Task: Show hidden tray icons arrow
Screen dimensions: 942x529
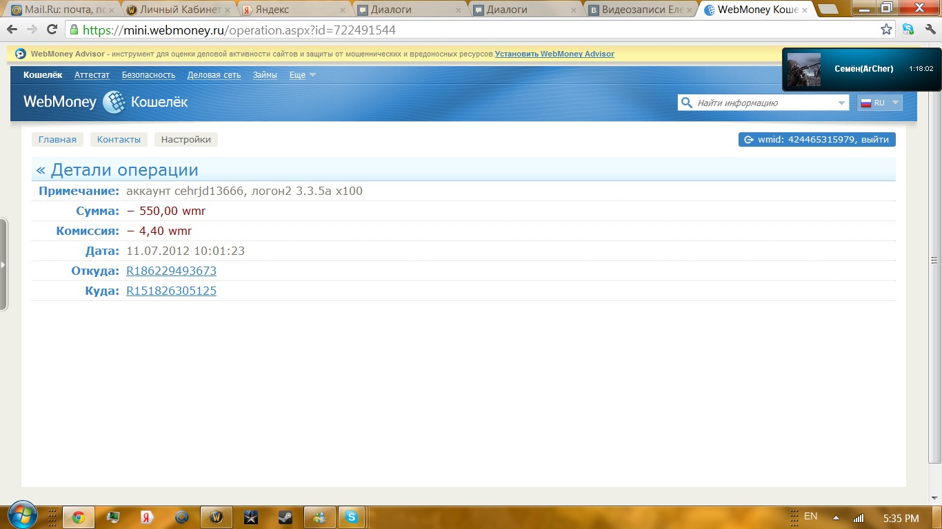Action: point(836,517)
